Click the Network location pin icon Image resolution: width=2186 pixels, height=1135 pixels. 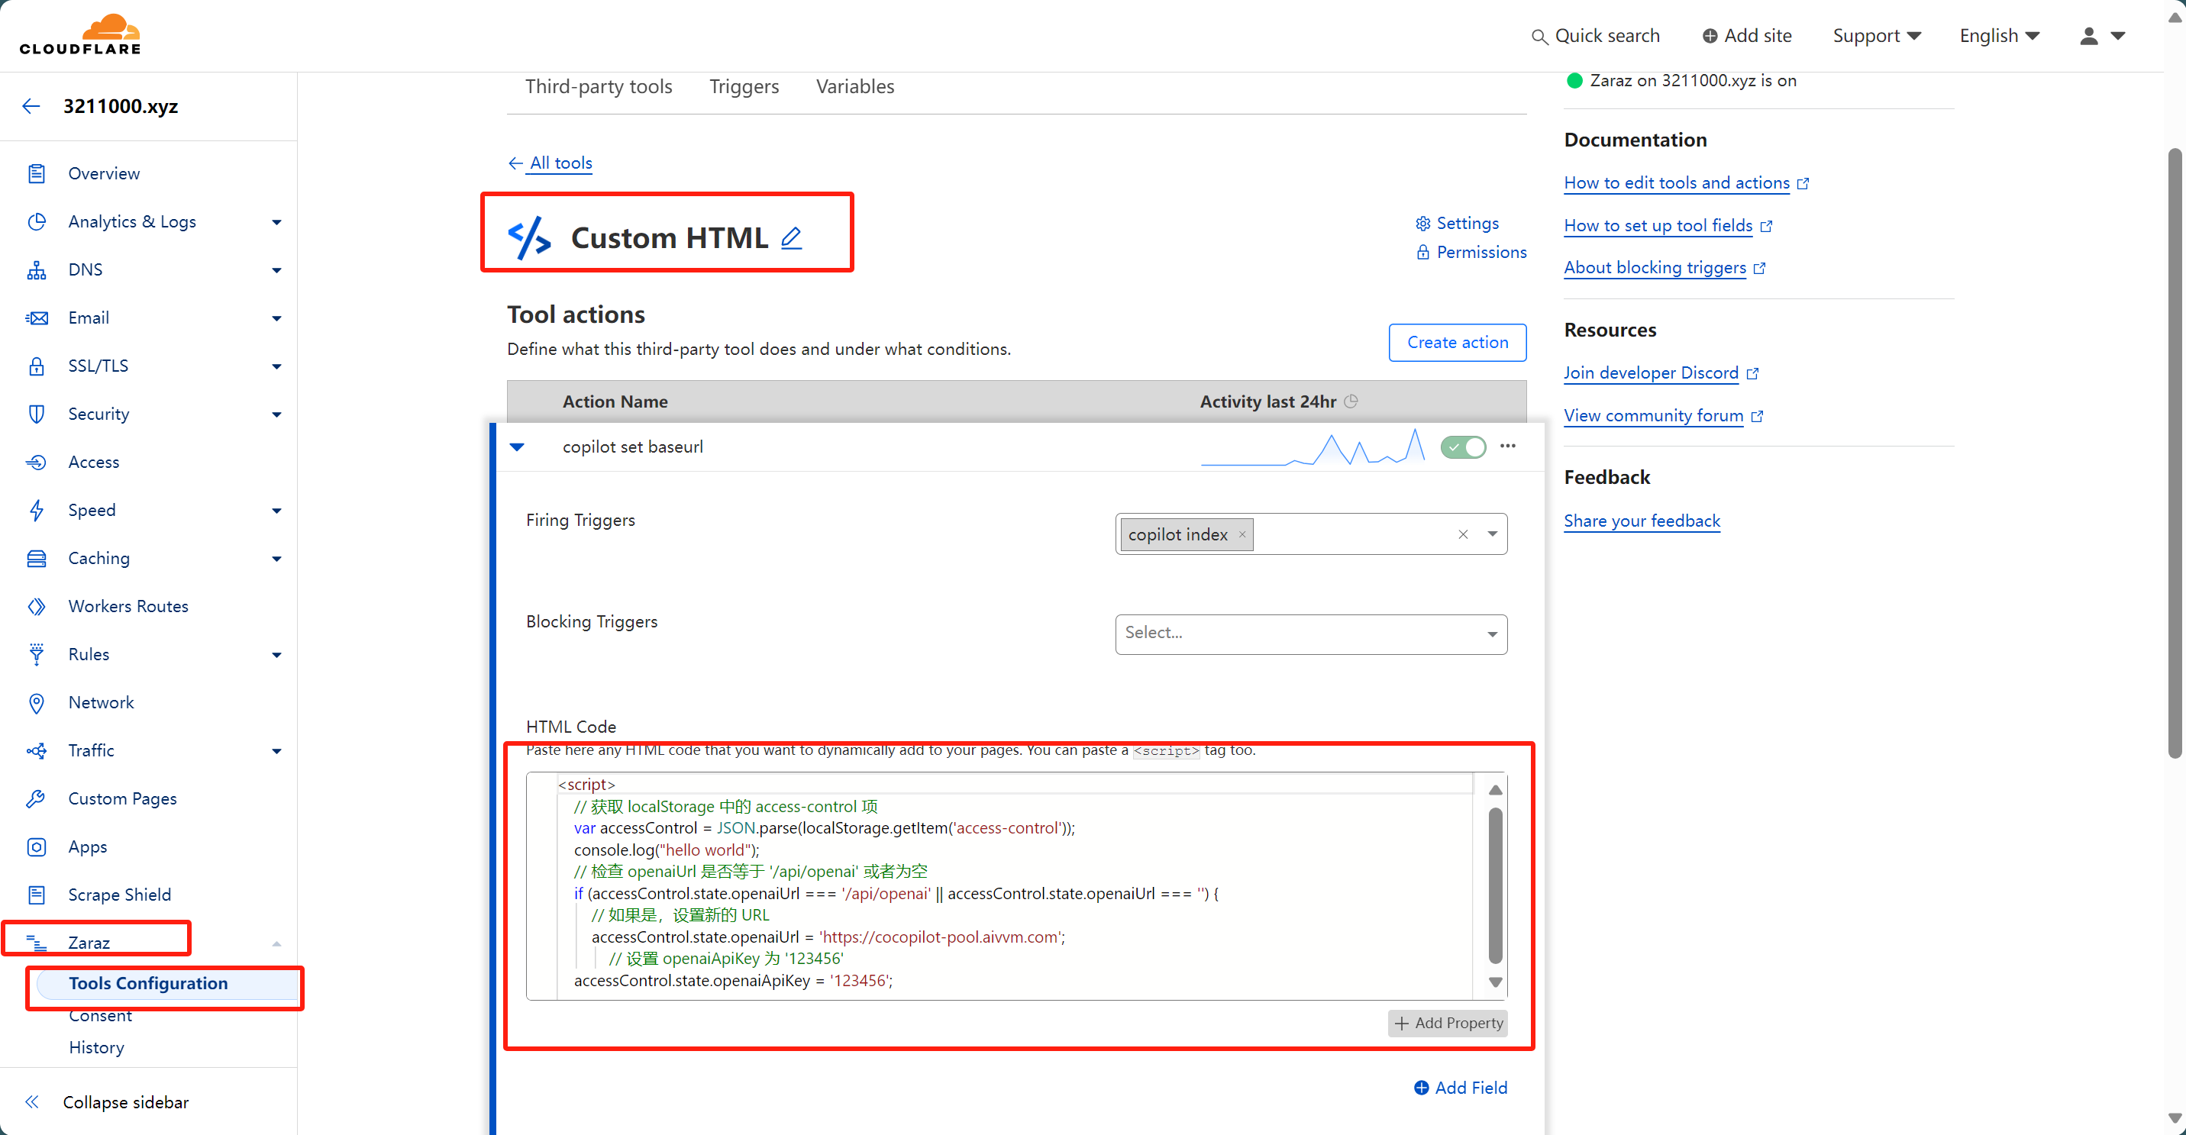click(37, 702)
